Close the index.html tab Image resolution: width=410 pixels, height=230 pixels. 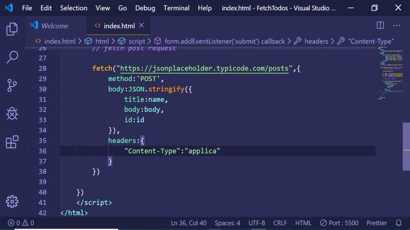(x=141, y=26)
